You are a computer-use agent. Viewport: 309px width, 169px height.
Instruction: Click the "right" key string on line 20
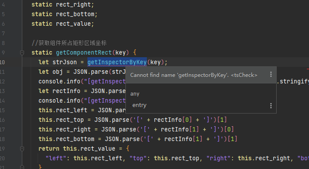(x=219, y=159)
